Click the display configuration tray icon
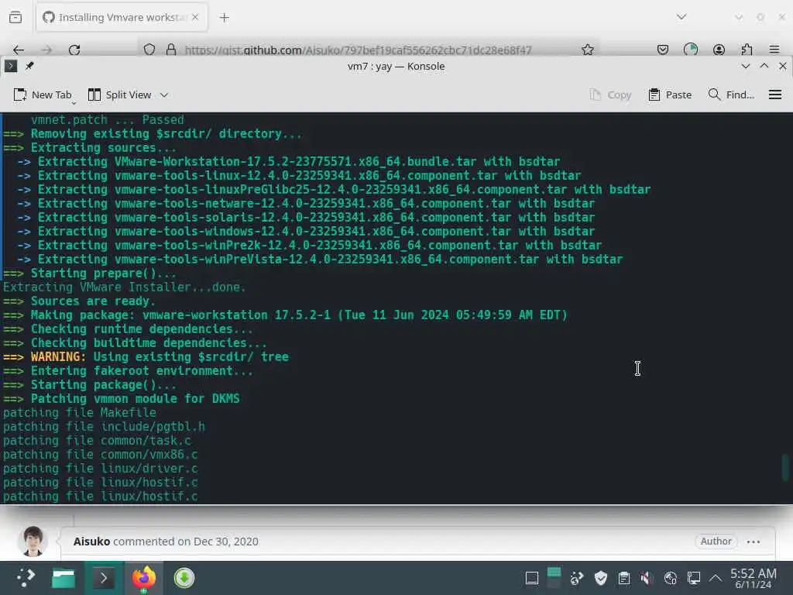The height and width of the screenshot is (595, 793). pyautogui.click(x=693, y=578)
